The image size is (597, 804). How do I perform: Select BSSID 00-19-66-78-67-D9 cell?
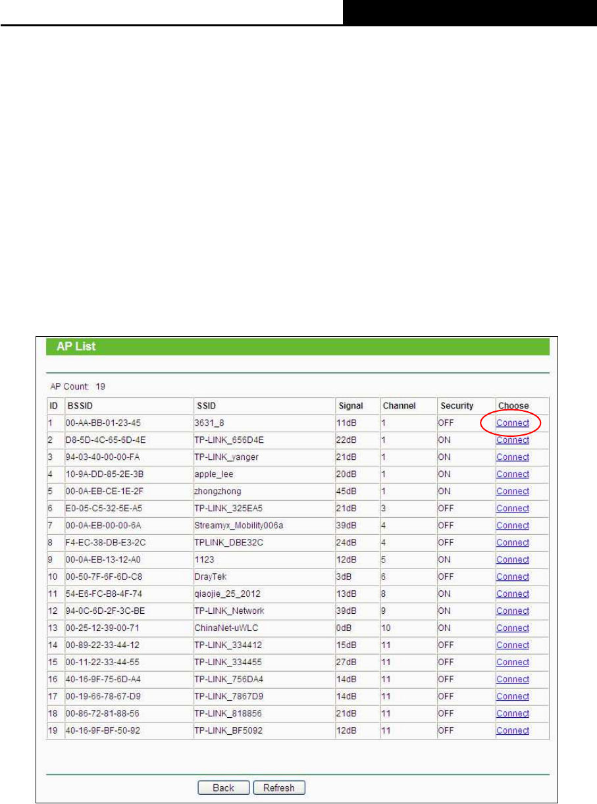coord(128,697)
